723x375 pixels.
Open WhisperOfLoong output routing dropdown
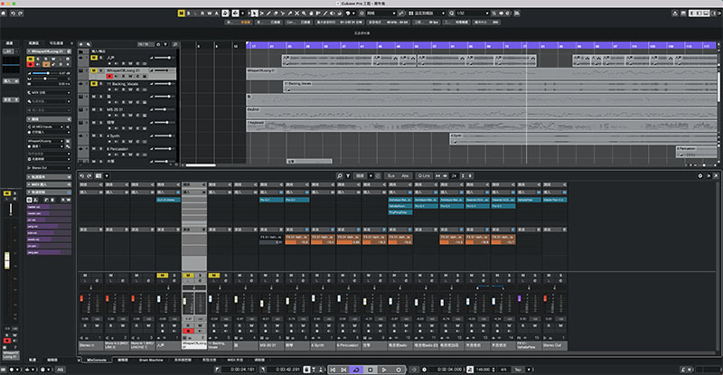(x=46, y=141)
